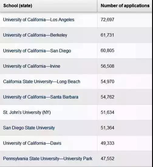This screenshot has width=153, height=167.
Task: Click the School (state) column header
Action: 18,6
